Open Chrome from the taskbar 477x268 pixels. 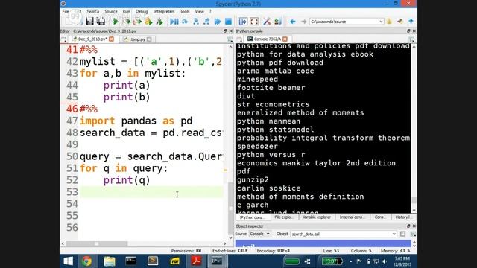86,261
